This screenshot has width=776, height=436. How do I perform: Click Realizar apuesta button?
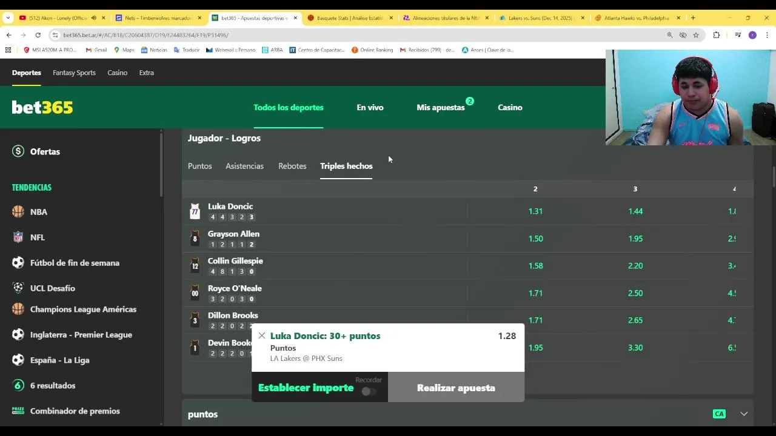tap(456, 388)
